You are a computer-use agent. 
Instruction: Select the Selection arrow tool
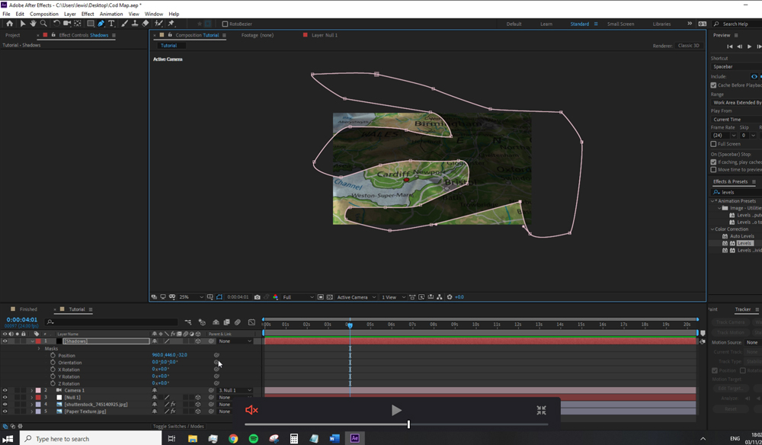[22, 24]
